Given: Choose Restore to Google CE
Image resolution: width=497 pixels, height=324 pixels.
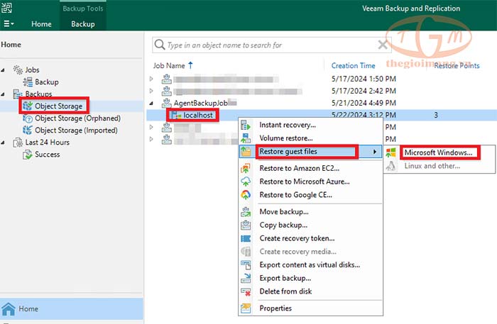Looking at the screenshot, I should [296, 195].
